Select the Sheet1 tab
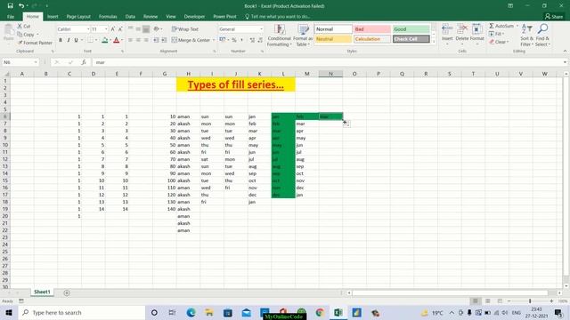The width and height of the screenshot is (570, 320). coord(42,292)
